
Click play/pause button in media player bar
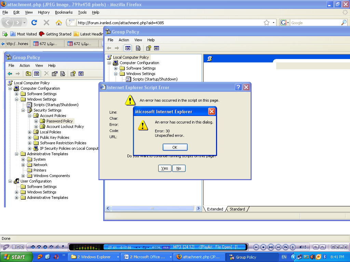pos(271,247)
